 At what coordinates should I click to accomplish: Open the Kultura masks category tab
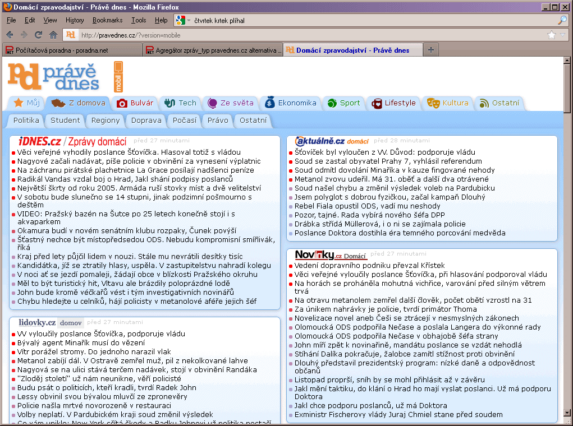pos(448,103)
